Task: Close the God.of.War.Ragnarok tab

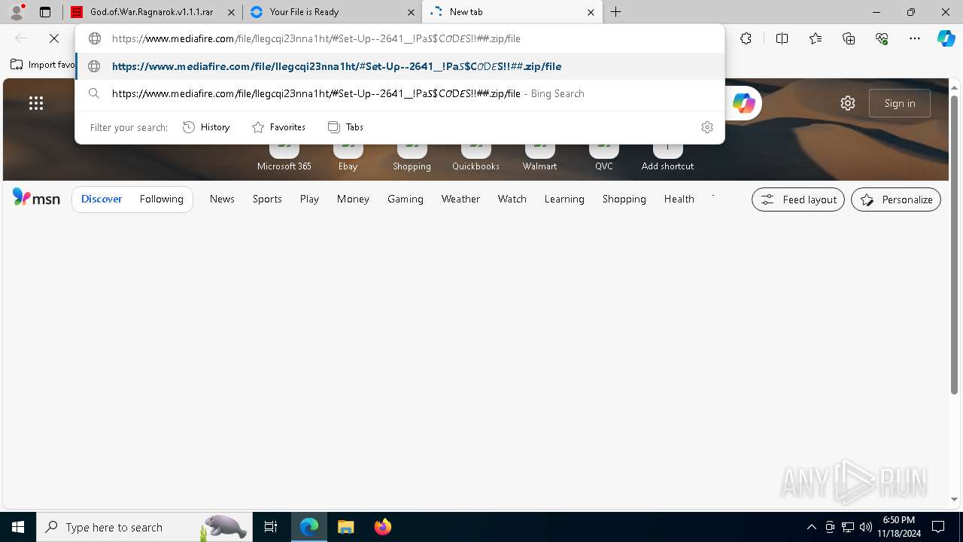Action: click(231, 12)
